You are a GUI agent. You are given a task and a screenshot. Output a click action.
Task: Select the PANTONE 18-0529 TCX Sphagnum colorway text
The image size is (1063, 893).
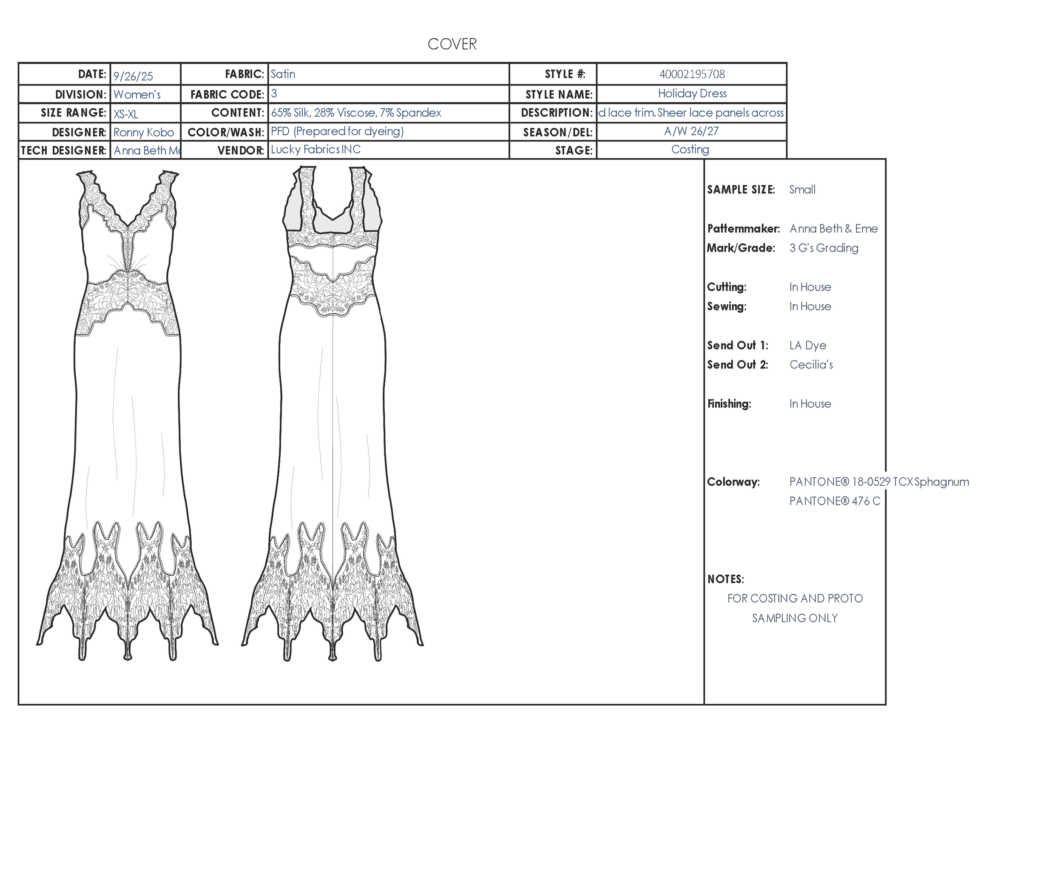[878, 482]
